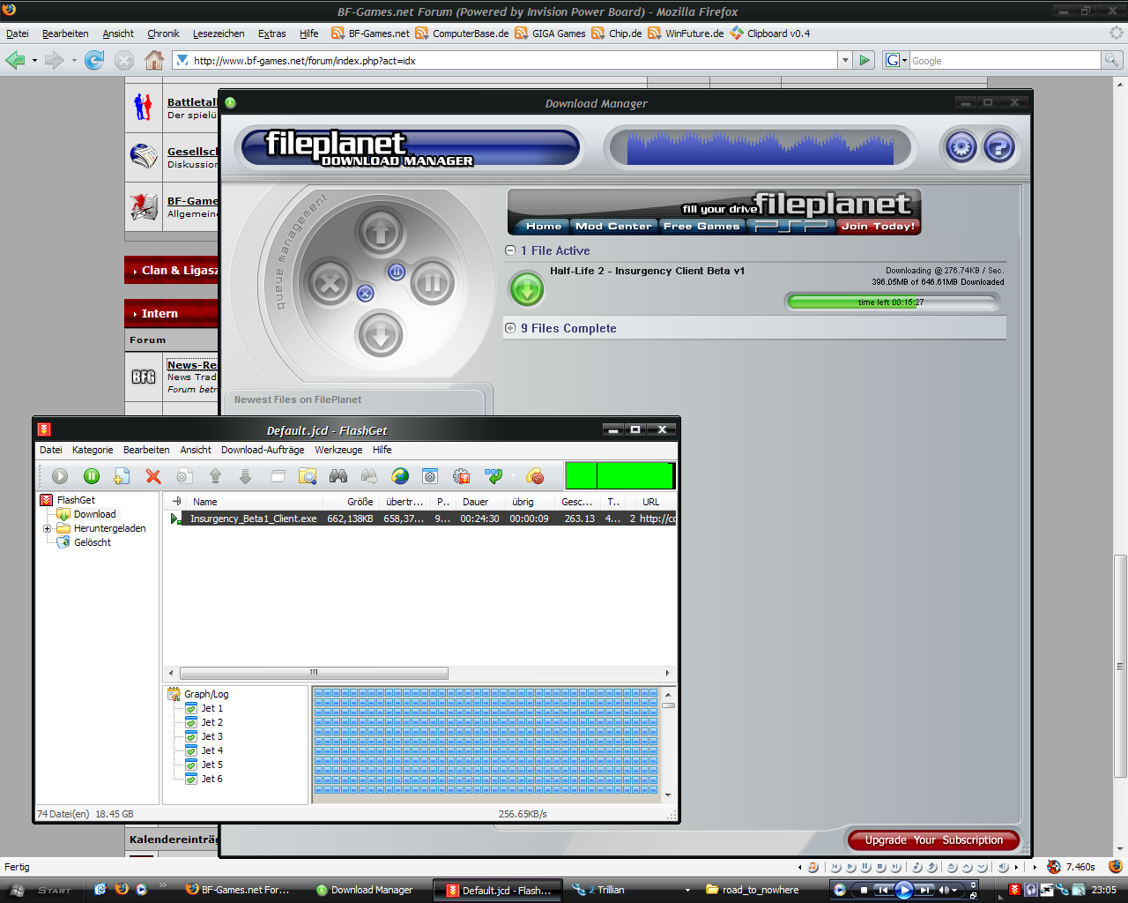This screenshot has height=903, width=1128.
Task: Delete the download with the red X icon
Action: click(x=153, y=476)
